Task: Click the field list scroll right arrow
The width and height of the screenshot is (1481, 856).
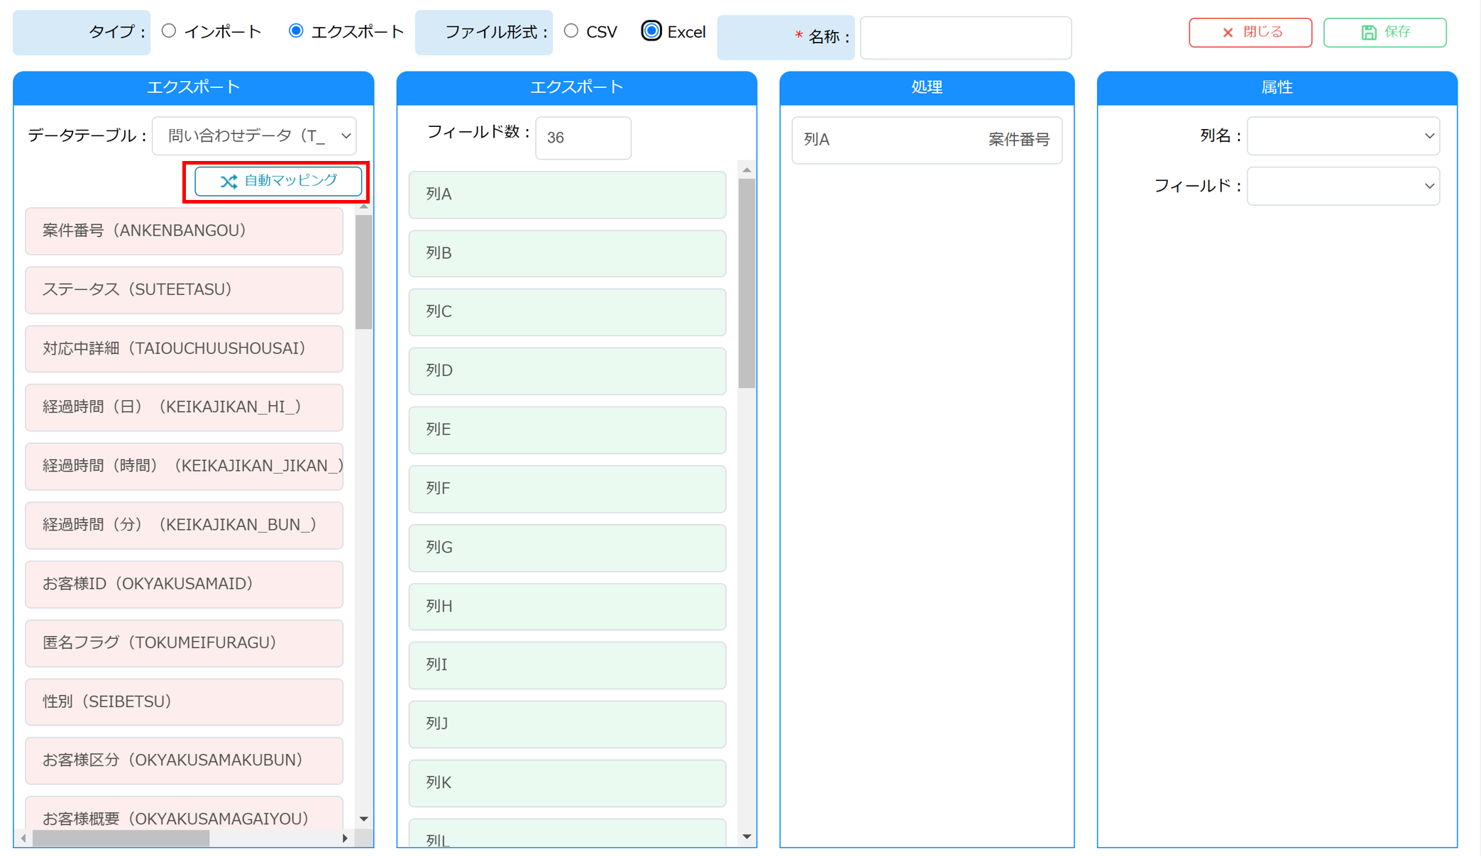Action: click(345, 838)
